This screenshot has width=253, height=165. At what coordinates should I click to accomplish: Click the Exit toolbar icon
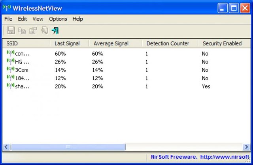click(x=55, y=30)
